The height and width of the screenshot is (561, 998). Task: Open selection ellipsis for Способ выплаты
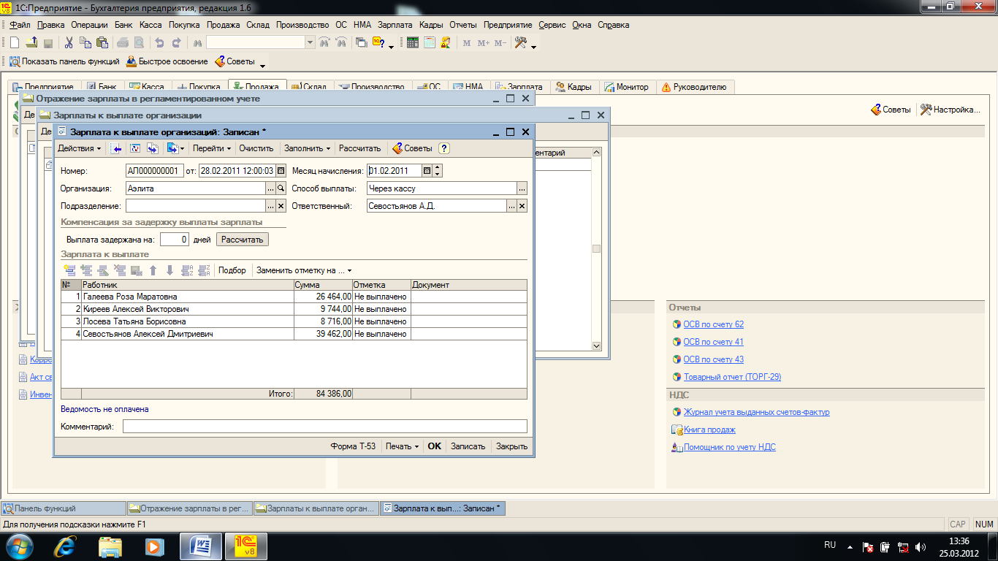click(522, 188)
